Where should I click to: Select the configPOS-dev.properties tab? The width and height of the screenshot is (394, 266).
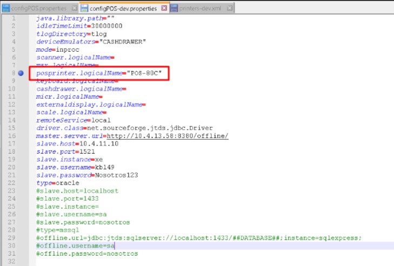(124, 9)
